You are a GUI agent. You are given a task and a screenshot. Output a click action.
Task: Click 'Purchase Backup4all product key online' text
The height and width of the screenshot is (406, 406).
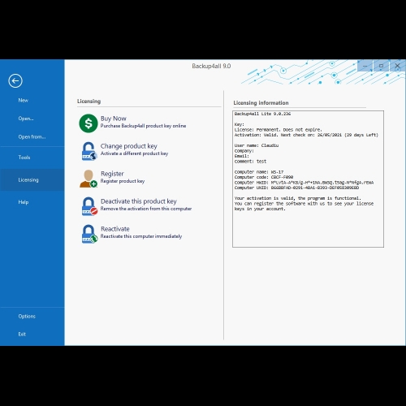[x=143, y=126]
